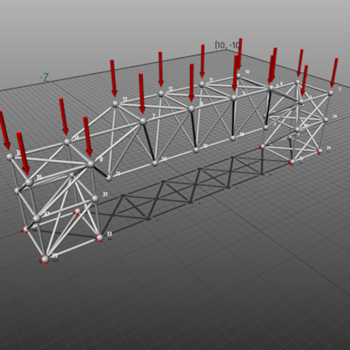Select truss node 12 sphere
Viewport: 350px width, 350px height.
(161, 94)
